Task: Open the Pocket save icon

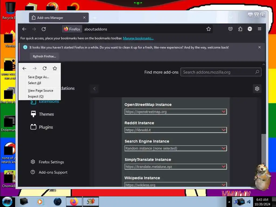Action: click(230, 29)
